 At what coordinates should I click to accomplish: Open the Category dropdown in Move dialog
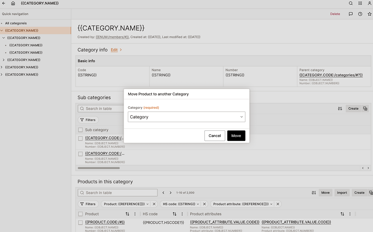pyautogui.click(x=186, y=117)
